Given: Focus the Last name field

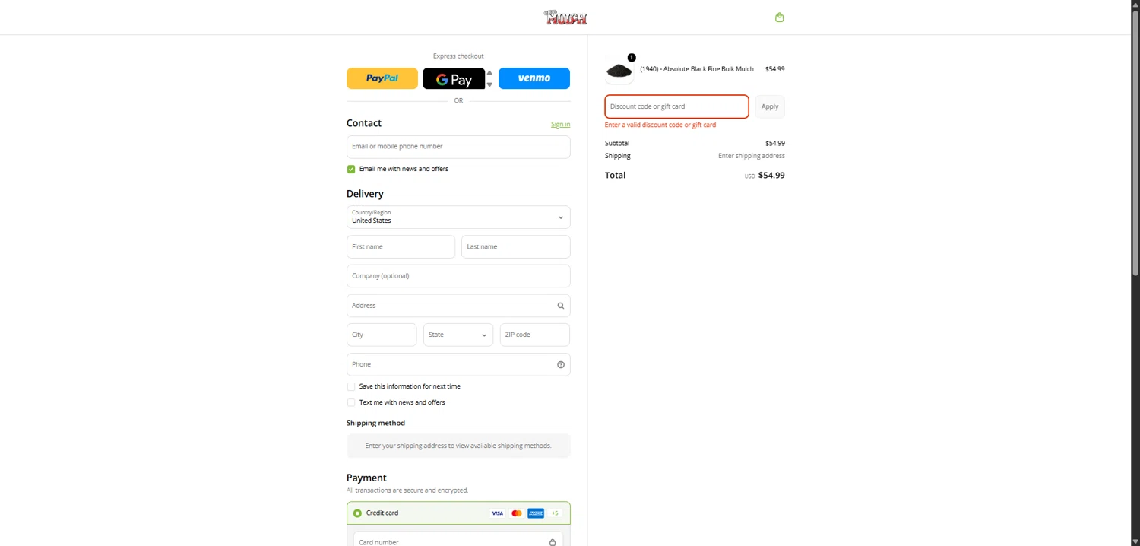Looking at the screenshot, I should pyautogui.click(x=516, y=246).
